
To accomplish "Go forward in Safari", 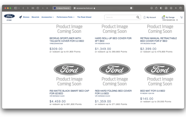I will pyautogui.click(x=28, y=8).
